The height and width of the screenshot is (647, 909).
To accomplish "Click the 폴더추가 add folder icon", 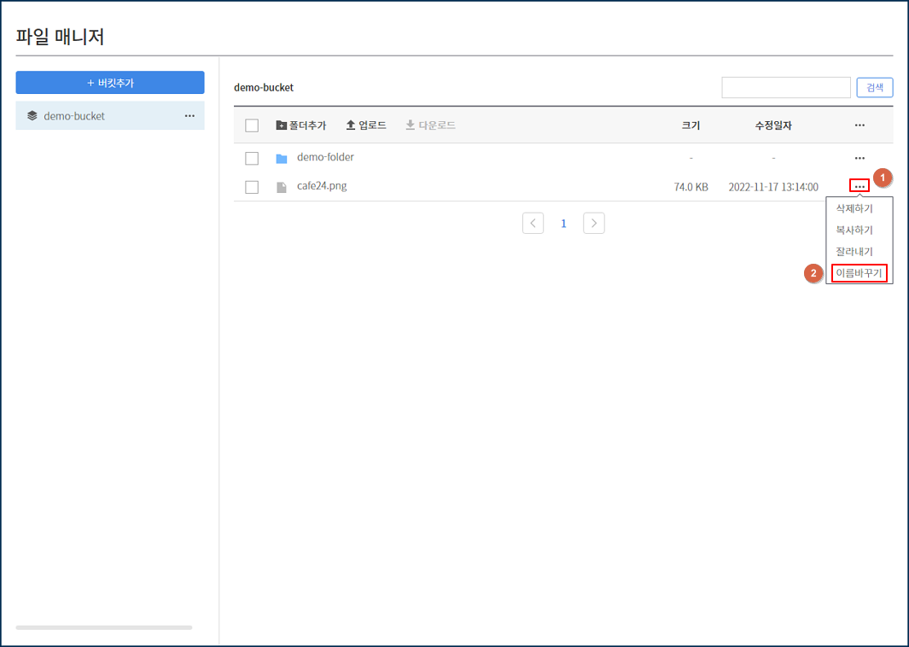I will [x=282, y=125].
